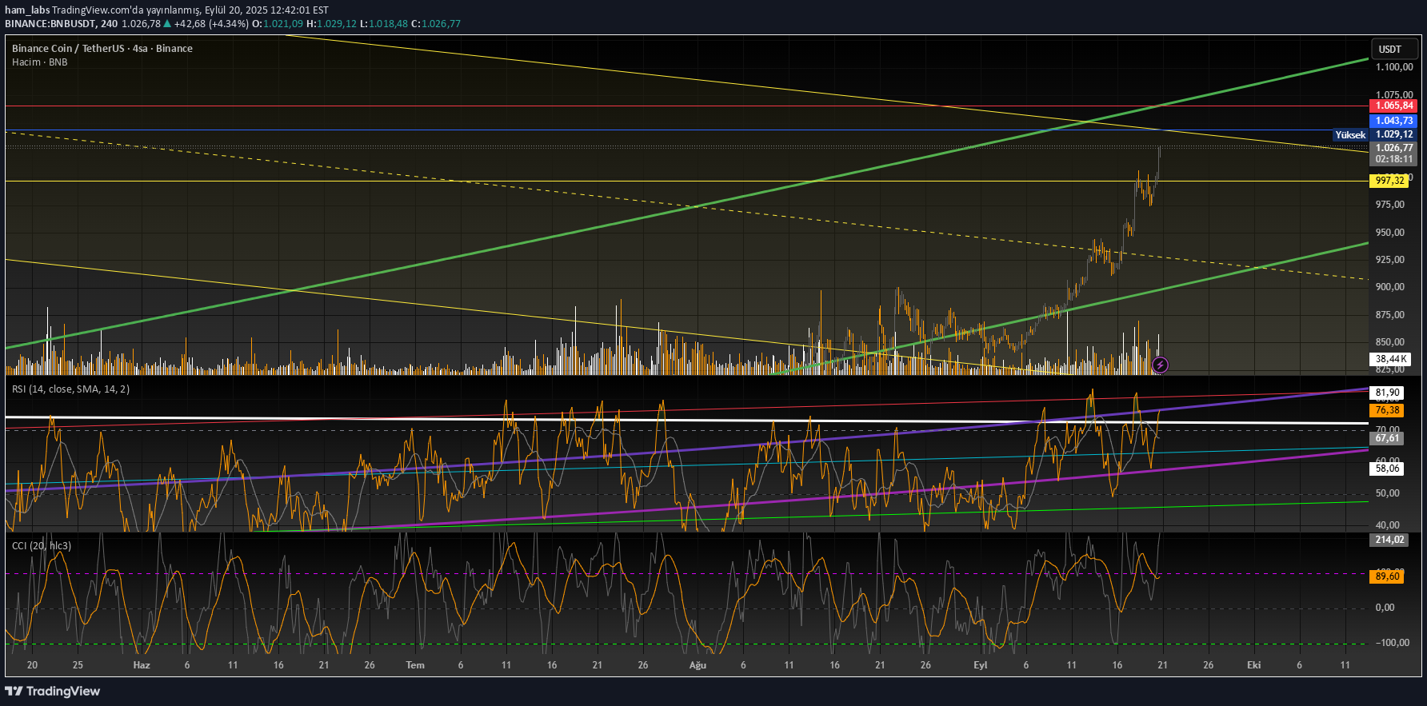Click the Haz month label on time axis

coord(142,665)
